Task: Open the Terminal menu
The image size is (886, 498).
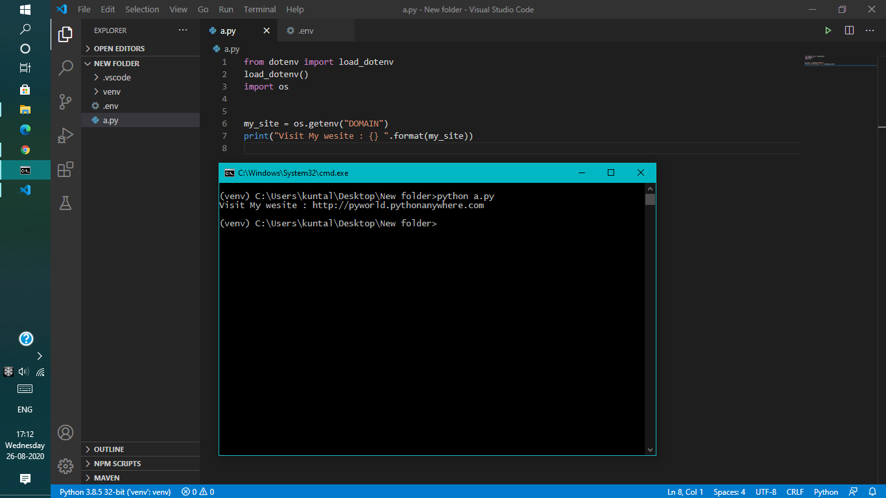Action: [259, 9]
